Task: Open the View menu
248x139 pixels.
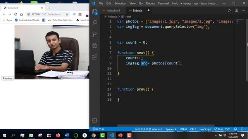Action: [133, 3]
